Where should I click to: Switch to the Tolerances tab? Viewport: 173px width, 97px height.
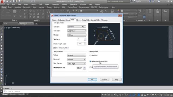tap(104, 20)
